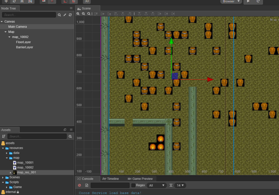Expand the Scenes folder in Assets
This screenshot has width=279, height=195.
pos(3,177)
